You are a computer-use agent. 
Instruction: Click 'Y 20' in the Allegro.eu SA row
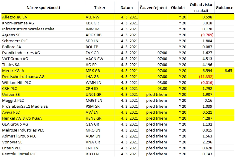coord(182,17)
